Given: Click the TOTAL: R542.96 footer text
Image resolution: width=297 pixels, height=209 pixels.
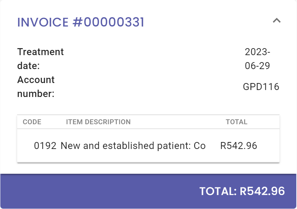Looking at the screenshot, I should [242, 191].
